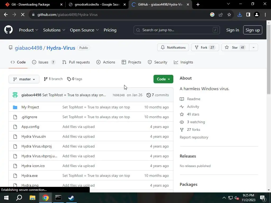The image size is (271, 203).
Task: Open a new browser tab with plus
Action: point(198,4)
